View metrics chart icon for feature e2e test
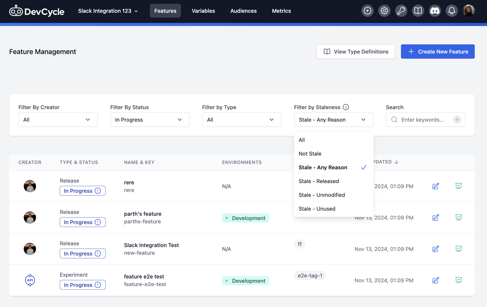The image size is (487, 307). 459,280
